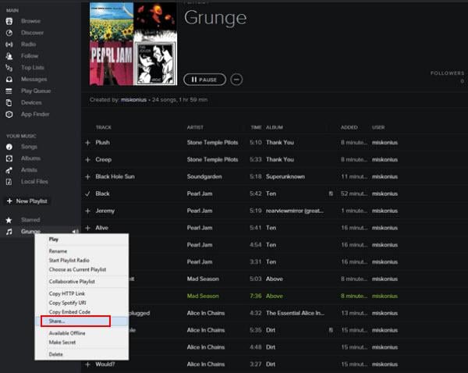Image resolution: width=468 pixels, height=373 pixels.
Task: Toggle Collaborative Playlist in context menu
Action: [72, 282]
